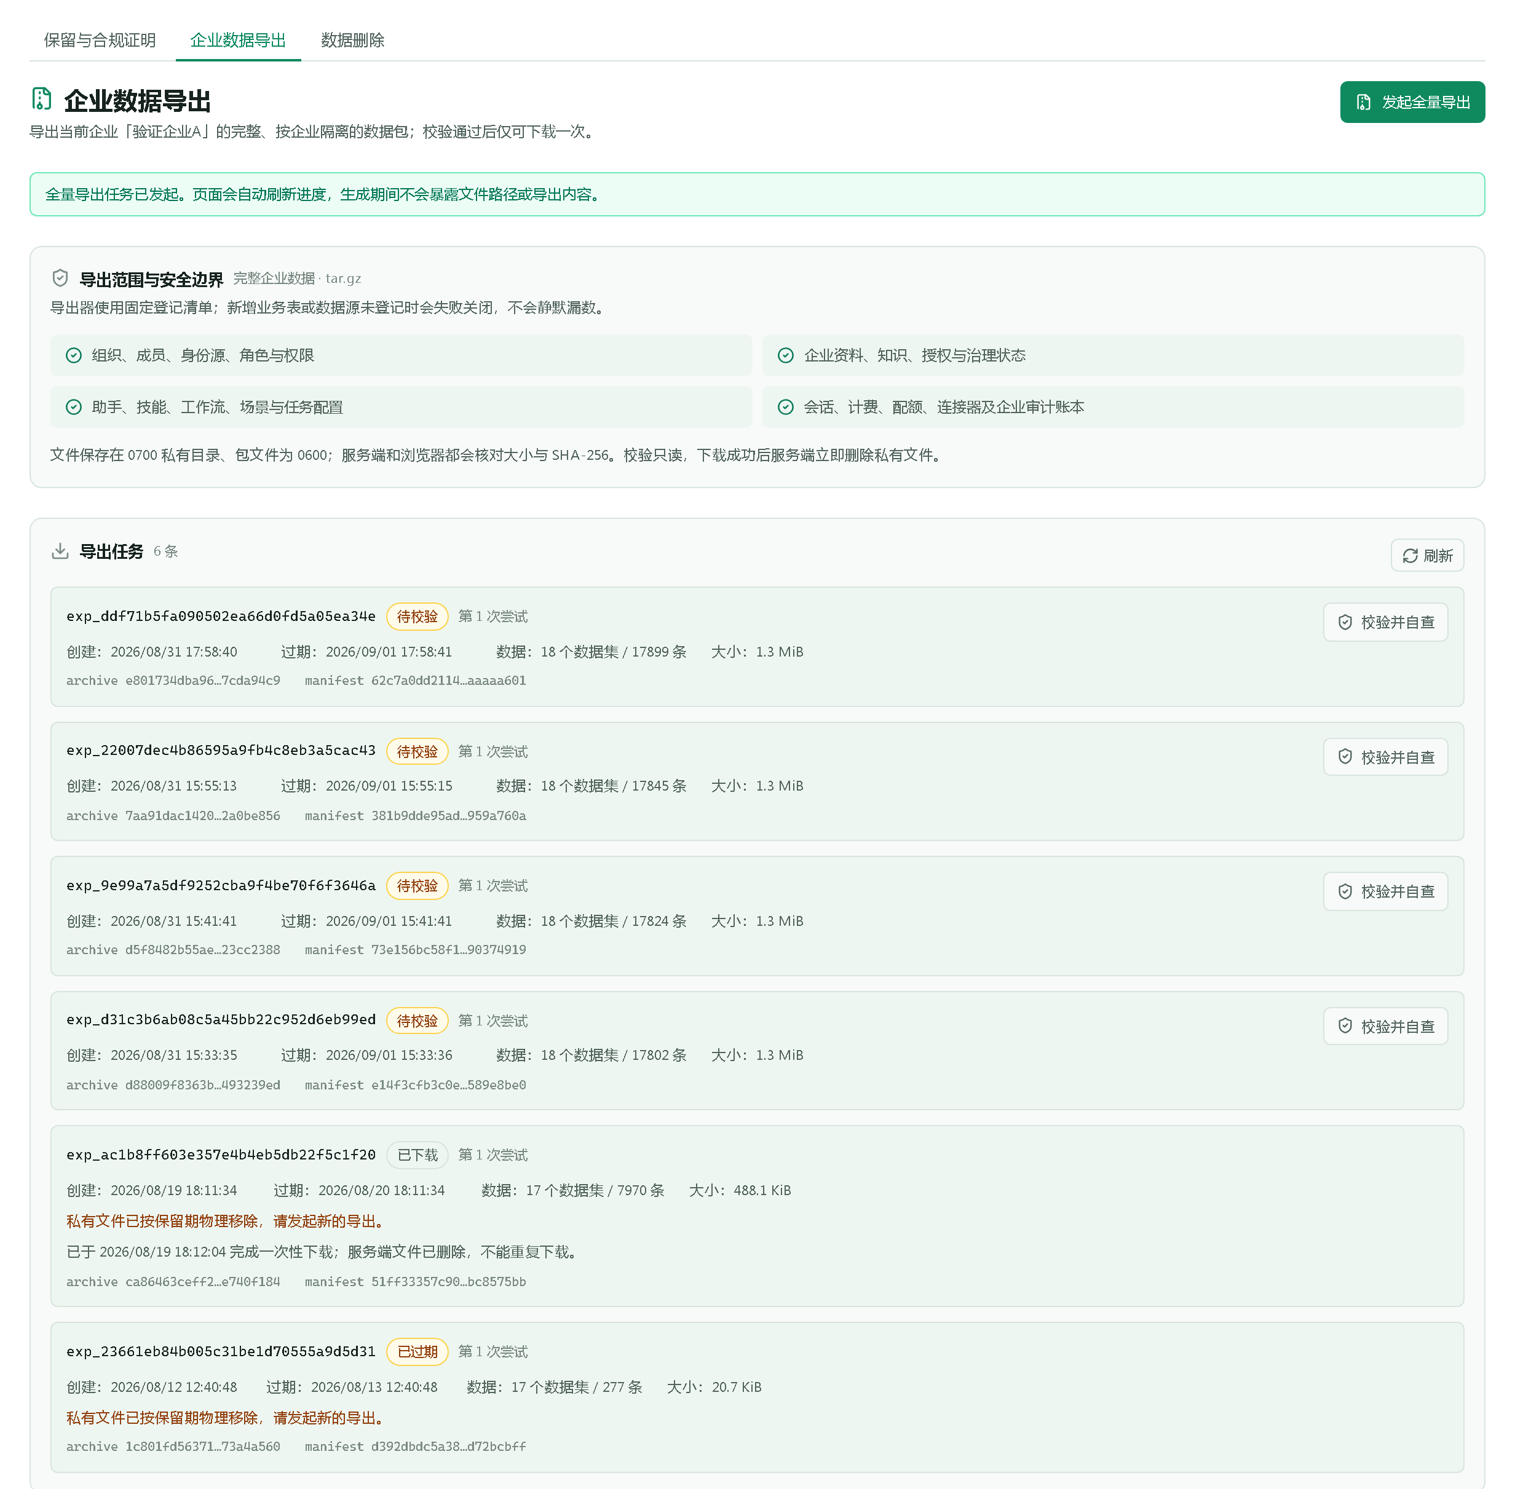
Task: Refresh the export task list with 刷新
Action: 1428,555
